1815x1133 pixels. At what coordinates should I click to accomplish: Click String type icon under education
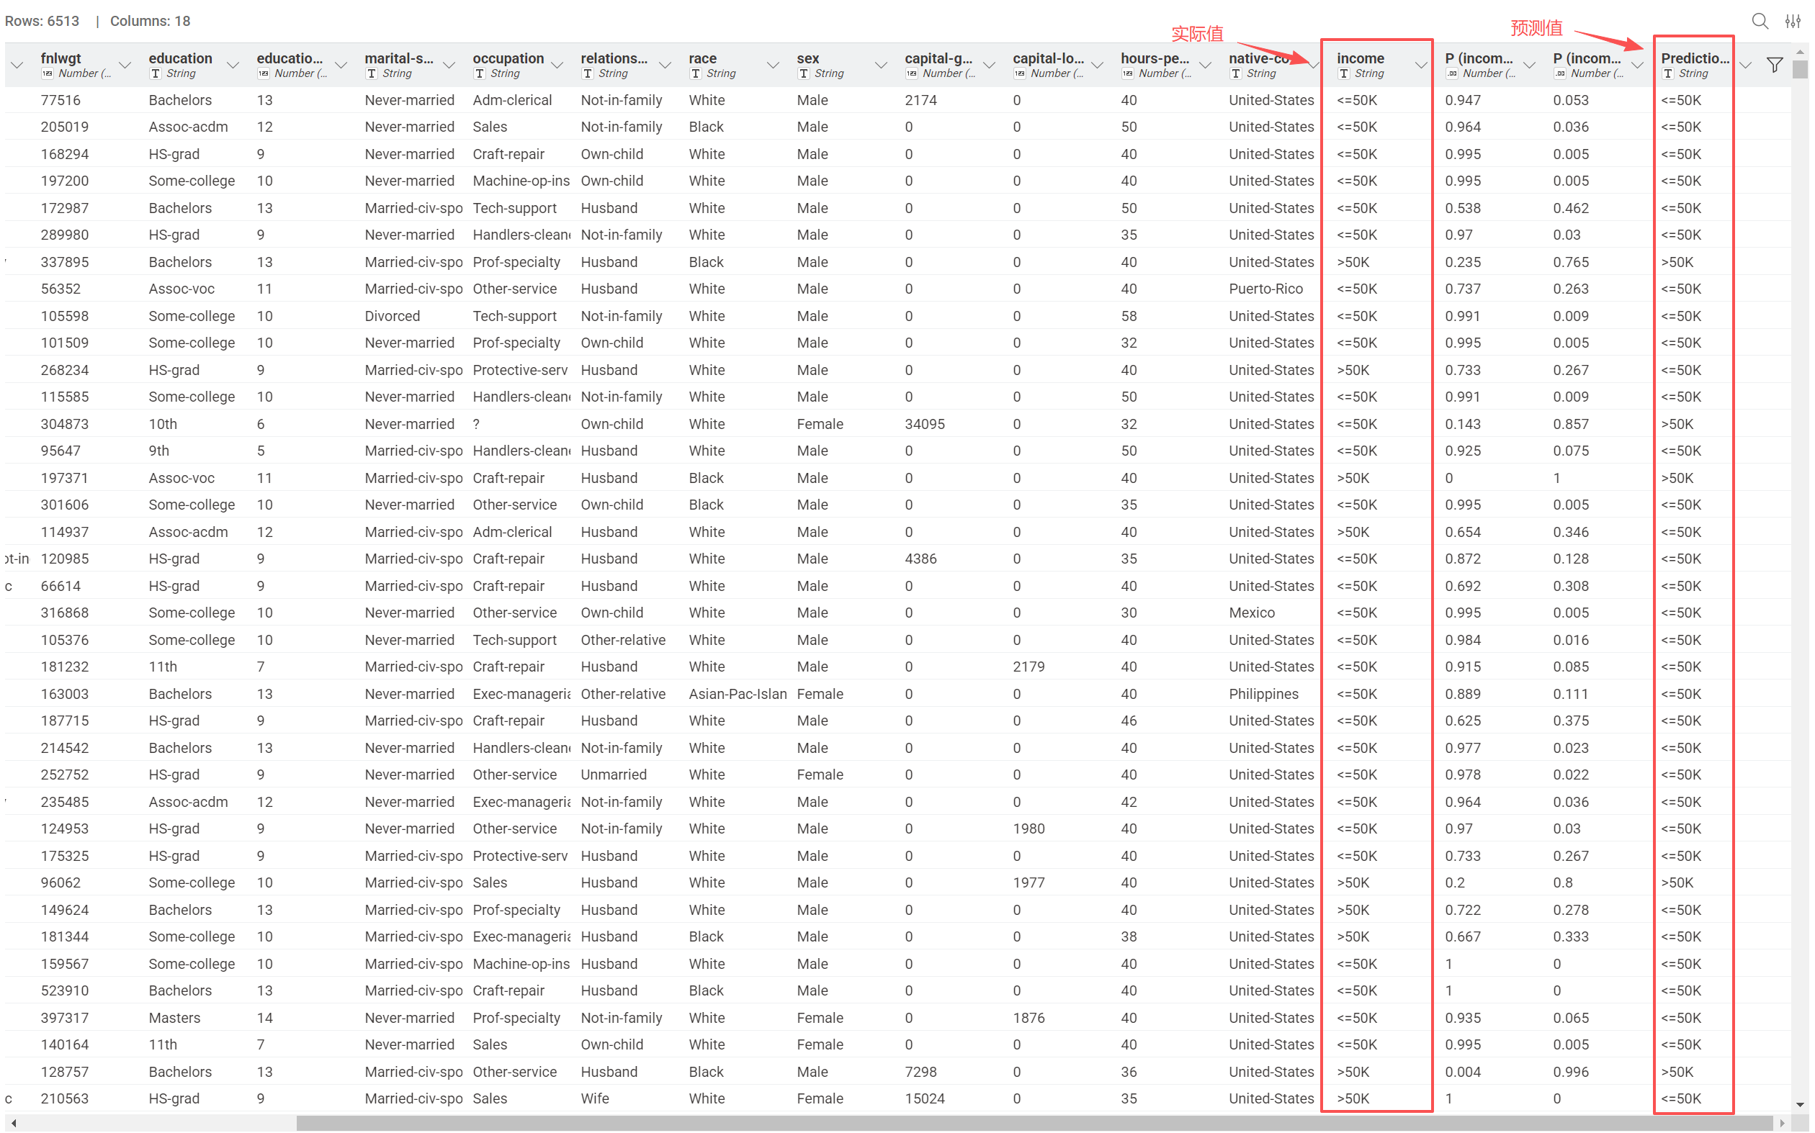click(x=155, y=73)
